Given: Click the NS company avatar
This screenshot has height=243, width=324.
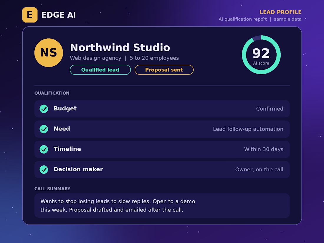Looking at the screenshot, I should point(49,53).
